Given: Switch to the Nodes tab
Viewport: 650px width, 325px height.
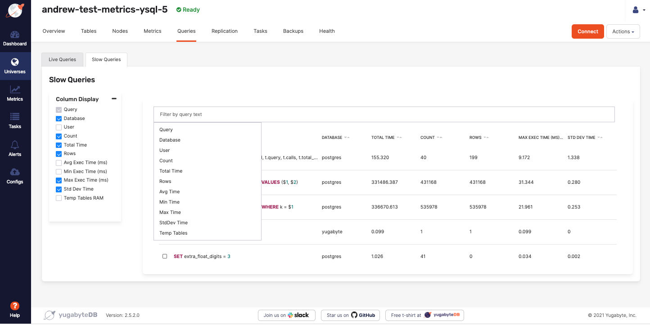Looking at the screenshot, I should [120, 31].
